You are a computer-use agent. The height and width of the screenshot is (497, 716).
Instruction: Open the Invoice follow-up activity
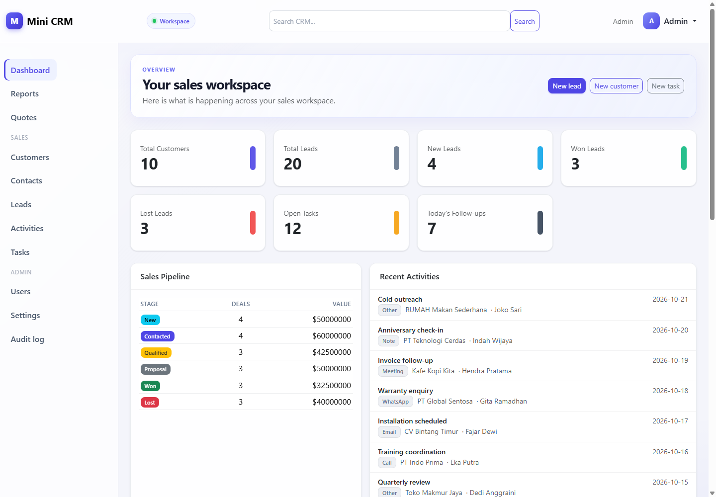(533, 366)
